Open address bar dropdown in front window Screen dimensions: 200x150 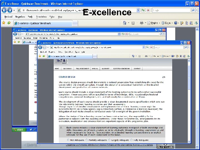144,47
